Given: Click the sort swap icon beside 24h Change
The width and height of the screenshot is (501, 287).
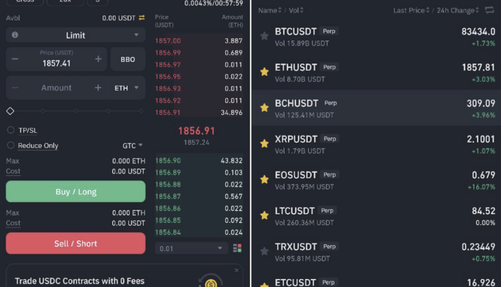Looking at the screenshot, I should pyautogui.click(x=490, y=10).
